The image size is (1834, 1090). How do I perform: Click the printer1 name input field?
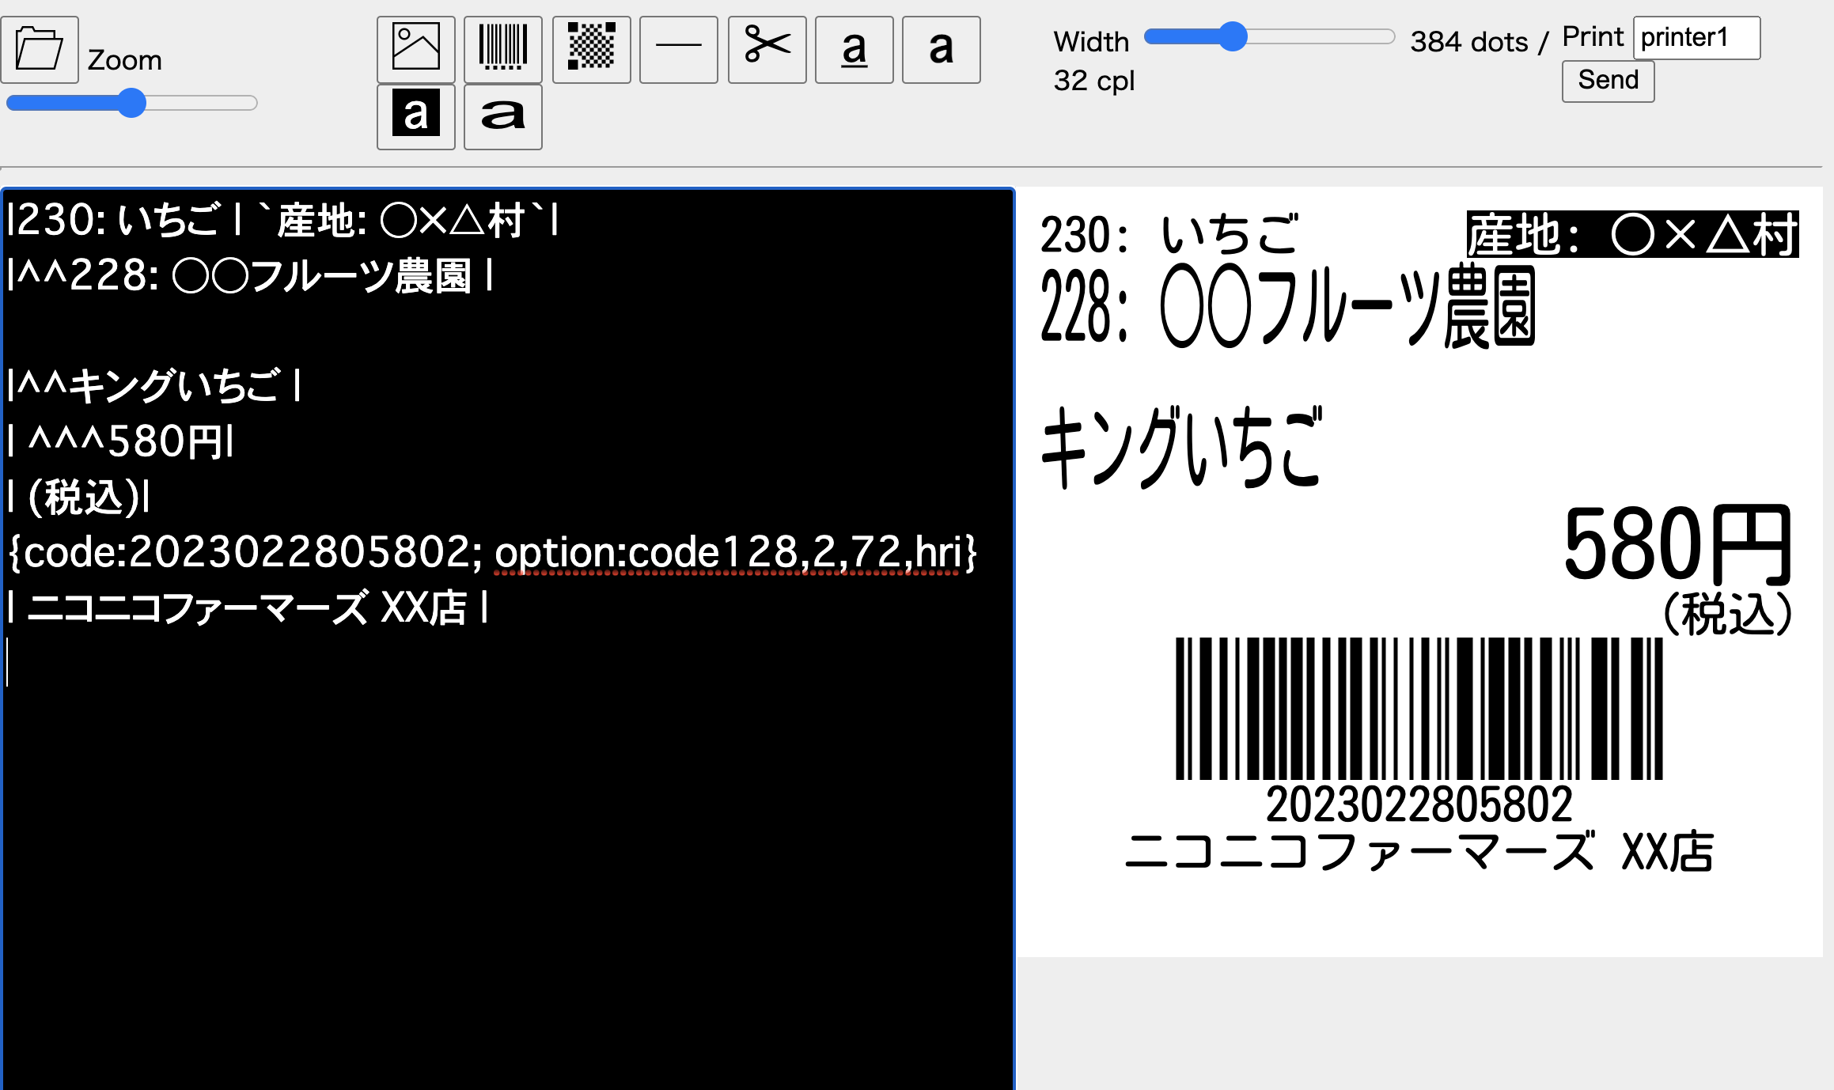tap(1696, 37)
